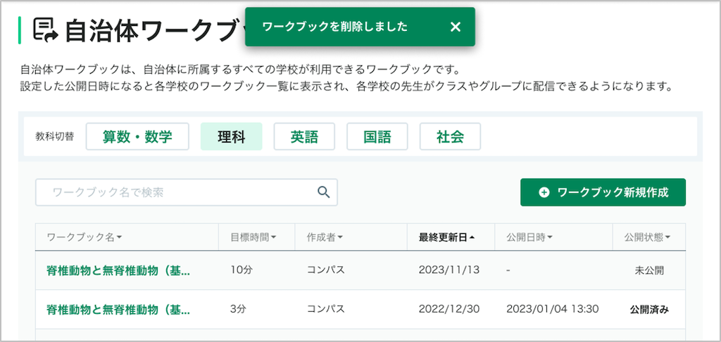
Task: Dismiss the workbook deleted notification
Action: click(456, 27)
